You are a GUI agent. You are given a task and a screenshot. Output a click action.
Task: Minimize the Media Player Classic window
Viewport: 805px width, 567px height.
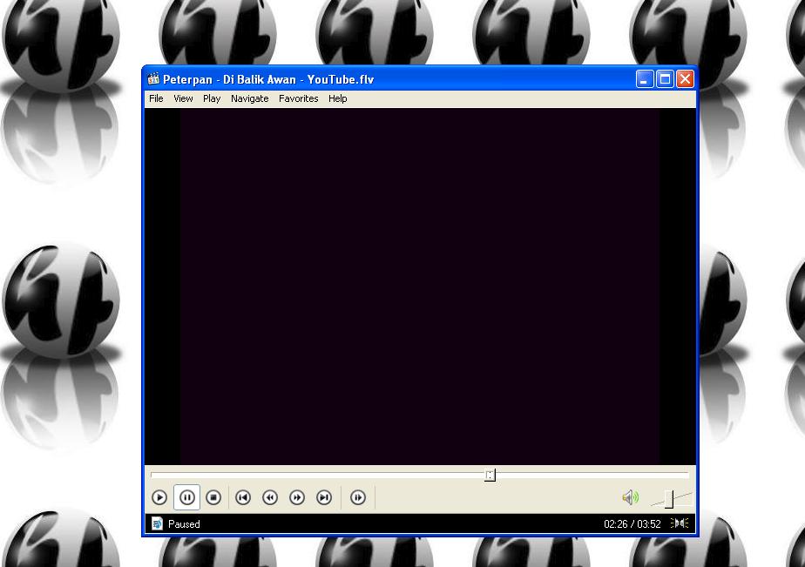click(645, 79)
